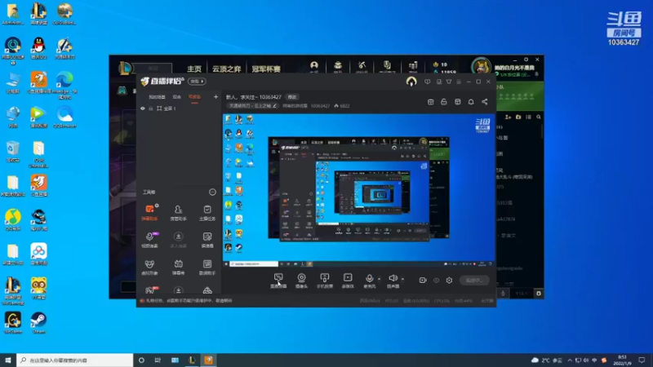Expand microphone options arrow
The height and width of the screenshot is (367, 653).
[379, 279]
